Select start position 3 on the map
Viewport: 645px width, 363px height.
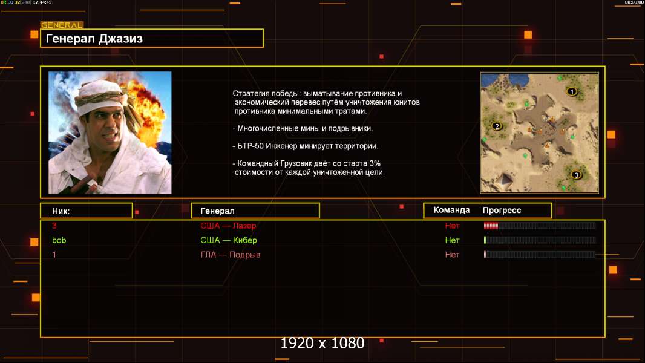tap(576, 175)
